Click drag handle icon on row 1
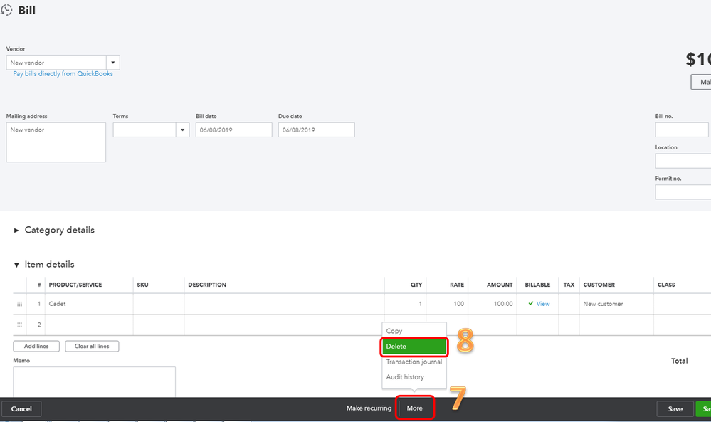This screenshot has height=422, width=711. click(19, 304)
